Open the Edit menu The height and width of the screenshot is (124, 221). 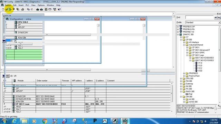coord(15,5)
